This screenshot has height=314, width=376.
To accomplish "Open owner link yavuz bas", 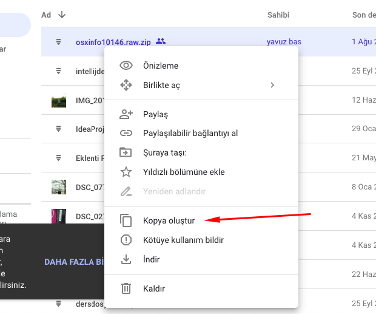I will click(x=284, y=42).
